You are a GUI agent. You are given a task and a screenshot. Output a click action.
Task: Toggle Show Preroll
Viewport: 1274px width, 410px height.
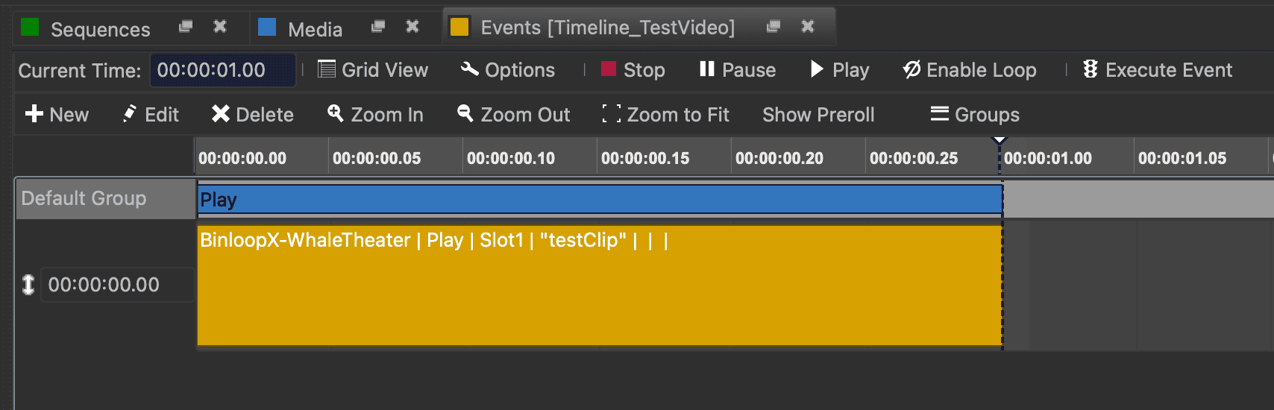[818, 115]
